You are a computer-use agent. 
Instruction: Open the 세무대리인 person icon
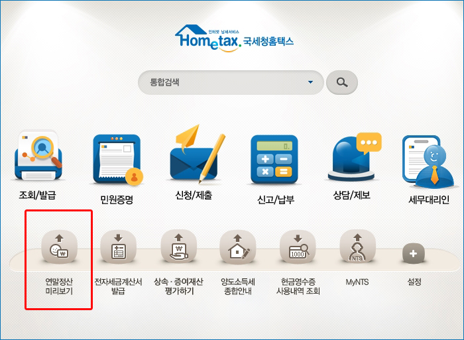(428, 162)
